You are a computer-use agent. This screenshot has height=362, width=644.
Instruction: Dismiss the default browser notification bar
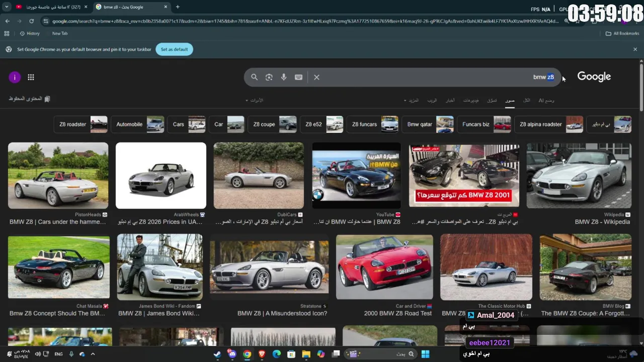635,49
